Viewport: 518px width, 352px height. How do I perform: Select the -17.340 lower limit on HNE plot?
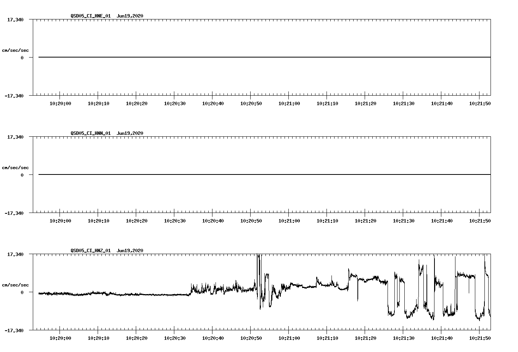(14, 96)
